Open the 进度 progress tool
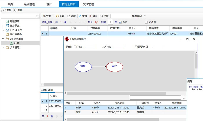This screenshot has height=121, width=203. 101,16
